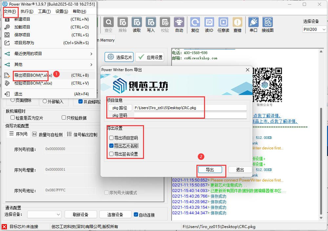Select 校验项目BOM(*.xlsx) menu entry
This screenshot has height=231, width=328.
pyautogui.click(x=50, y=83)
